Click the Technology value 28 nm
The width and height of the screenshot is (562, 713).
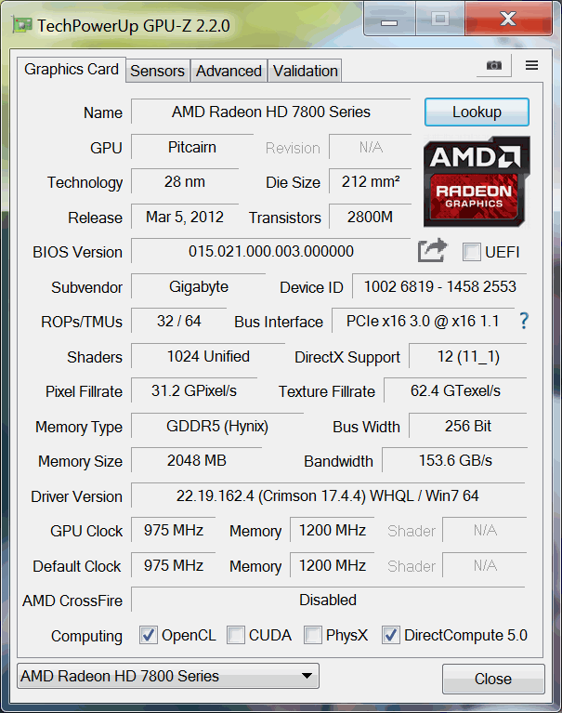[185, 182]
